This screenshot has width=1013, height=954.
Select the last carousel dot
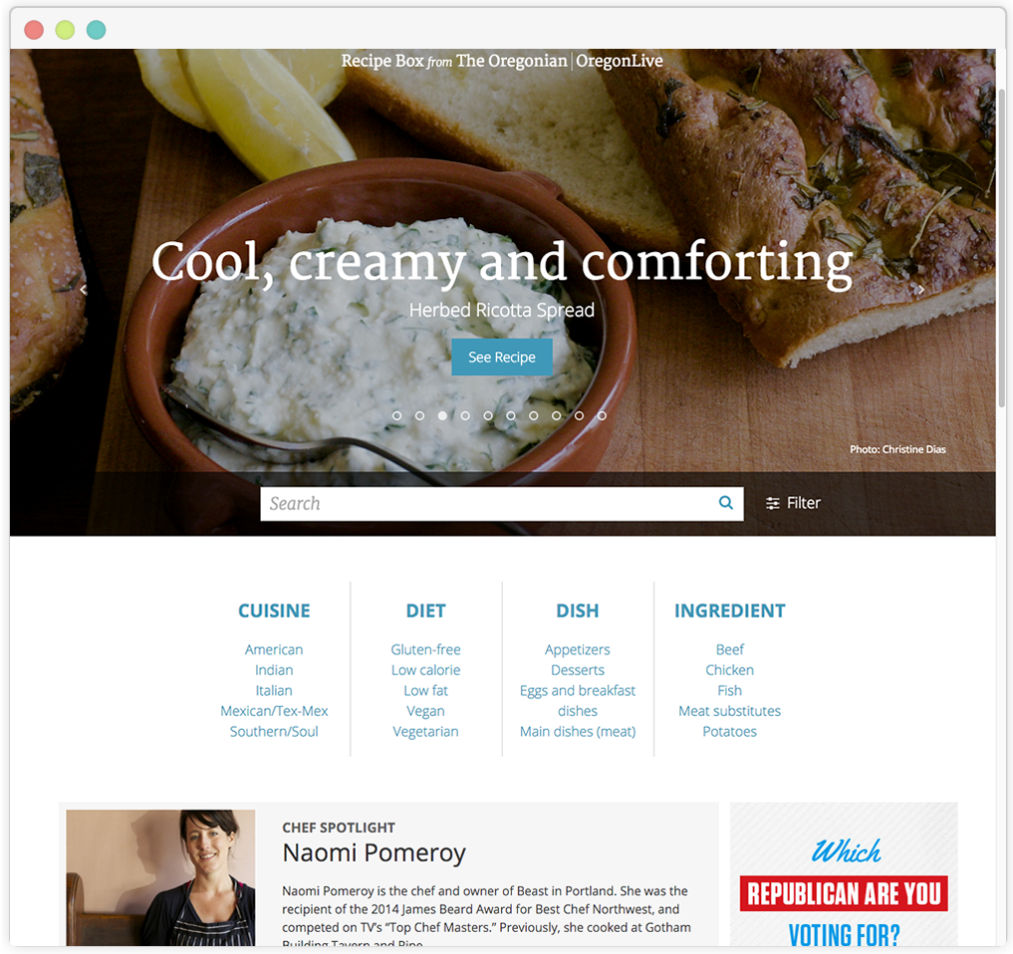point(602,416)
